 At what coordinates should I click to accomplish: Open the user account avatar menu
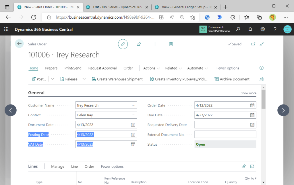pyautogui.click(x=287, y=29)
